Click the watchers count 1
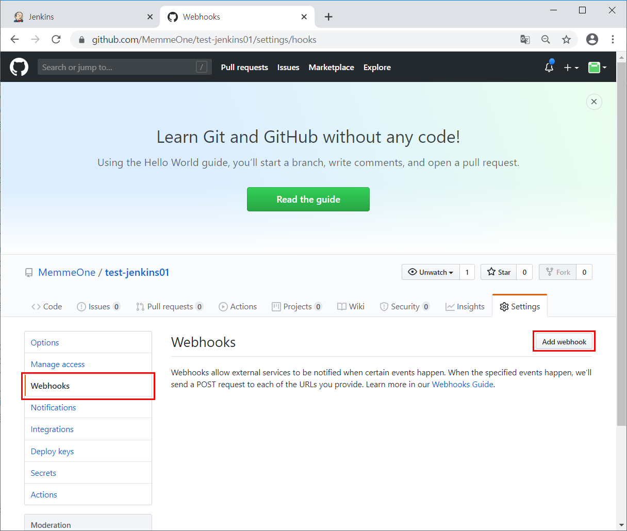The height and width of the screenshot is (531, 627). 467,272
